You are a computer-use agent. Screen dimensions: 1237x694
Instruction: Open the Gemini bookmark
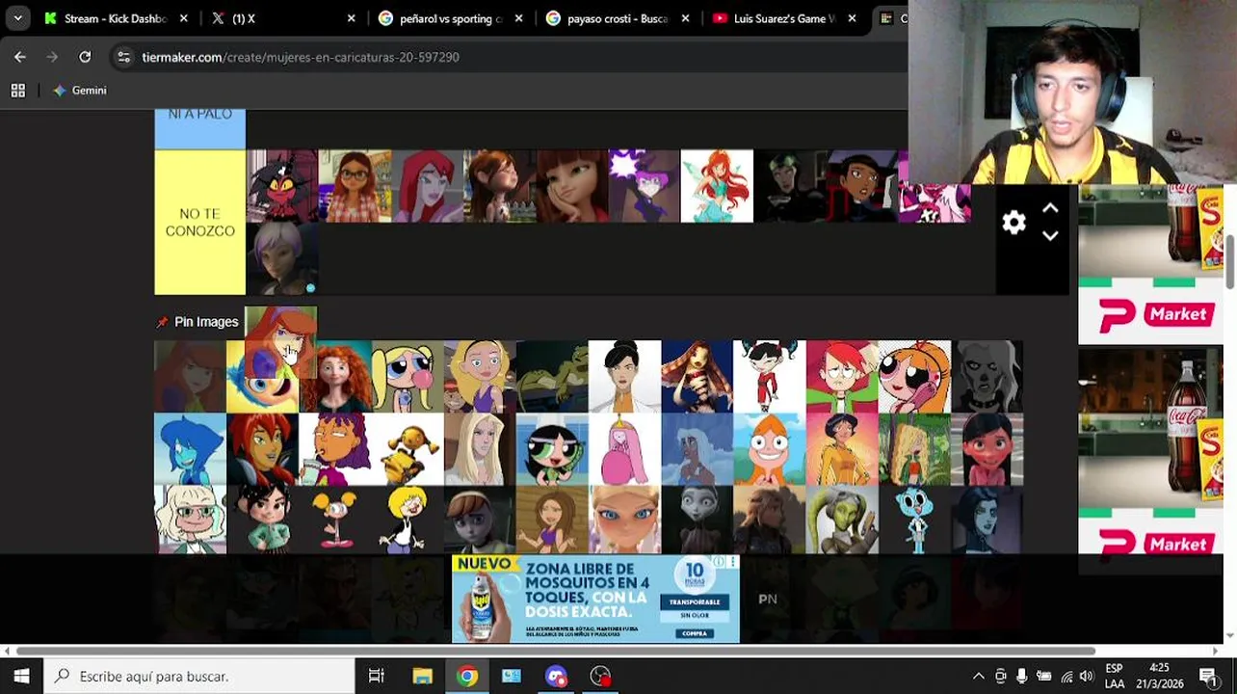pos(80,90)
